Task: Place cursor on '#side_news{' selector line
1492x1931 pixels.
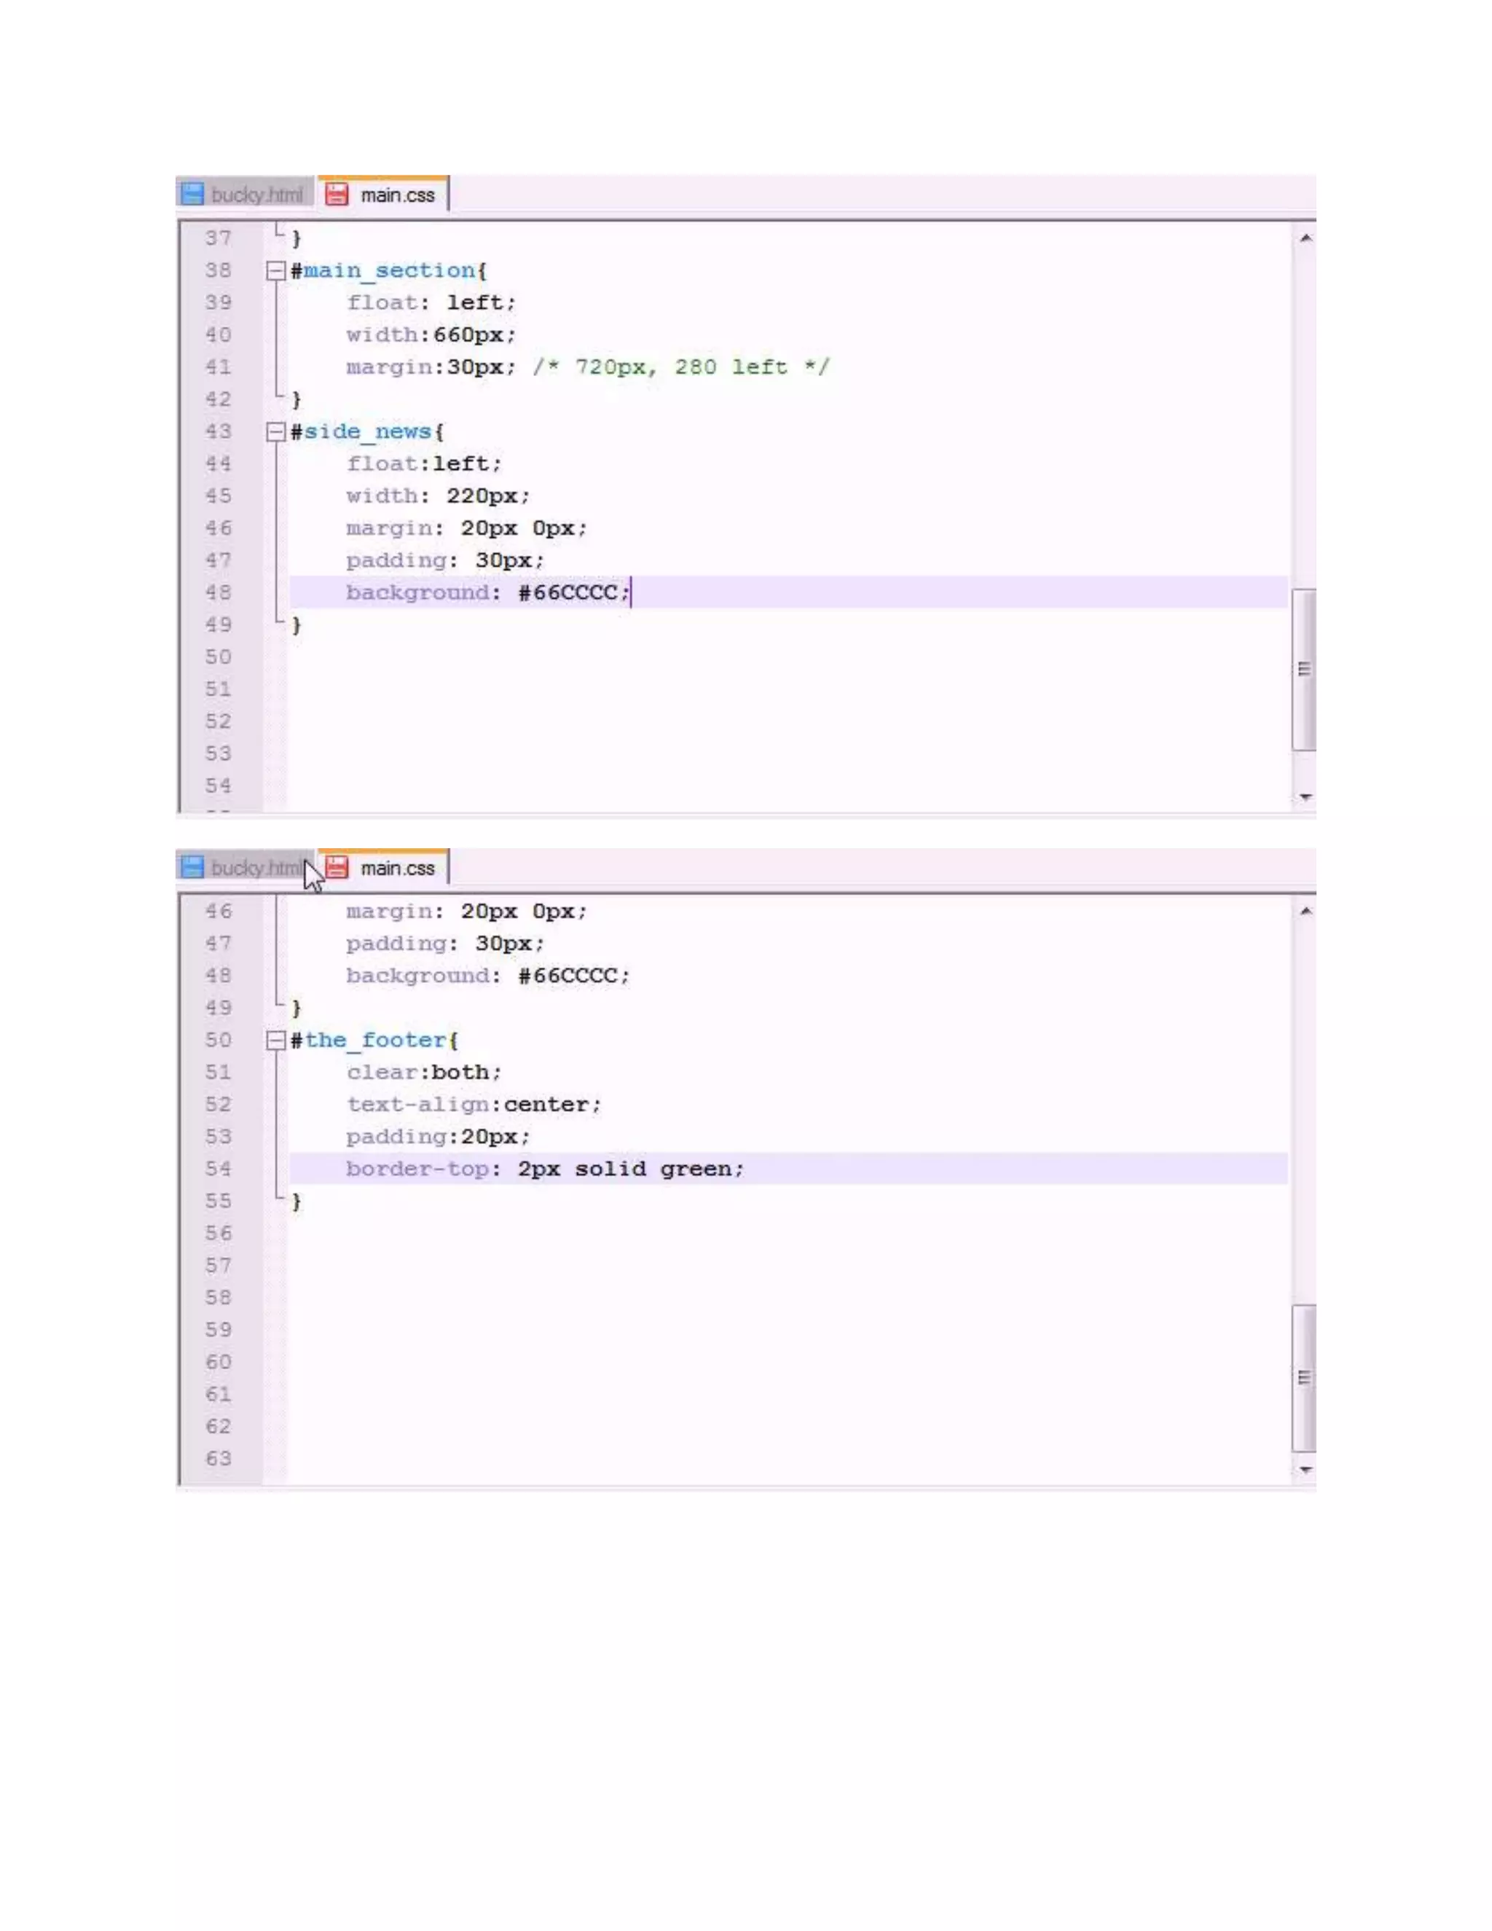Action: coord(367,431)
